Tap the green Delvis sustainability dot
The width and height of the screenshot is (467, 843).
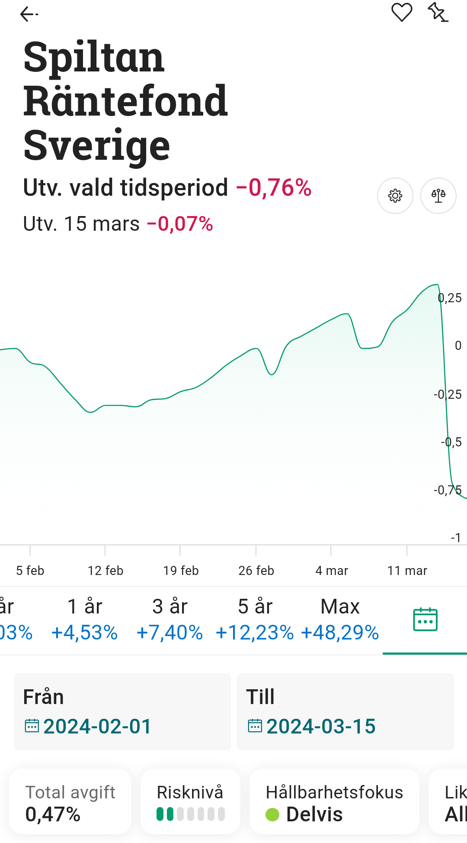click(272, 814)
